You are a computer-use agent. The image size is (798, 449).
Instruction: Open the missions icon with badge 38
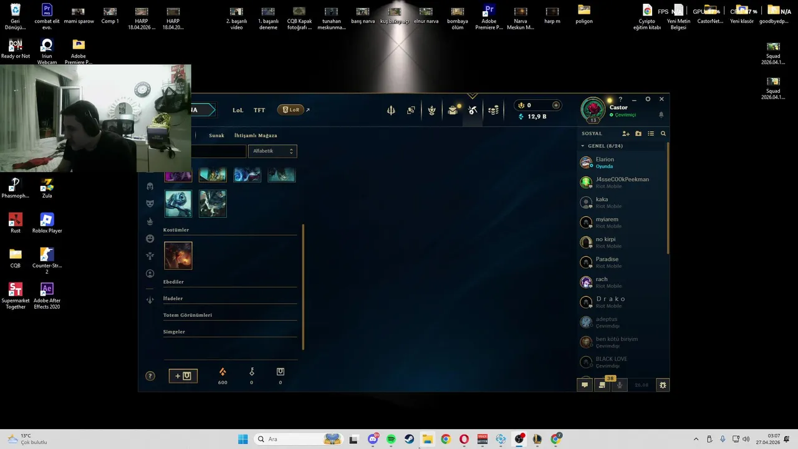[602, 385]
